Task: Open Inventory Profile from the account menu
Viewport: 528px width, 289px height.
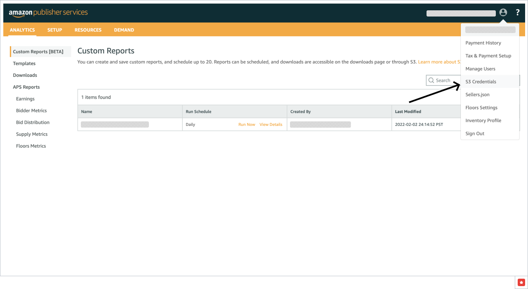Action: [x=483, y=120]
